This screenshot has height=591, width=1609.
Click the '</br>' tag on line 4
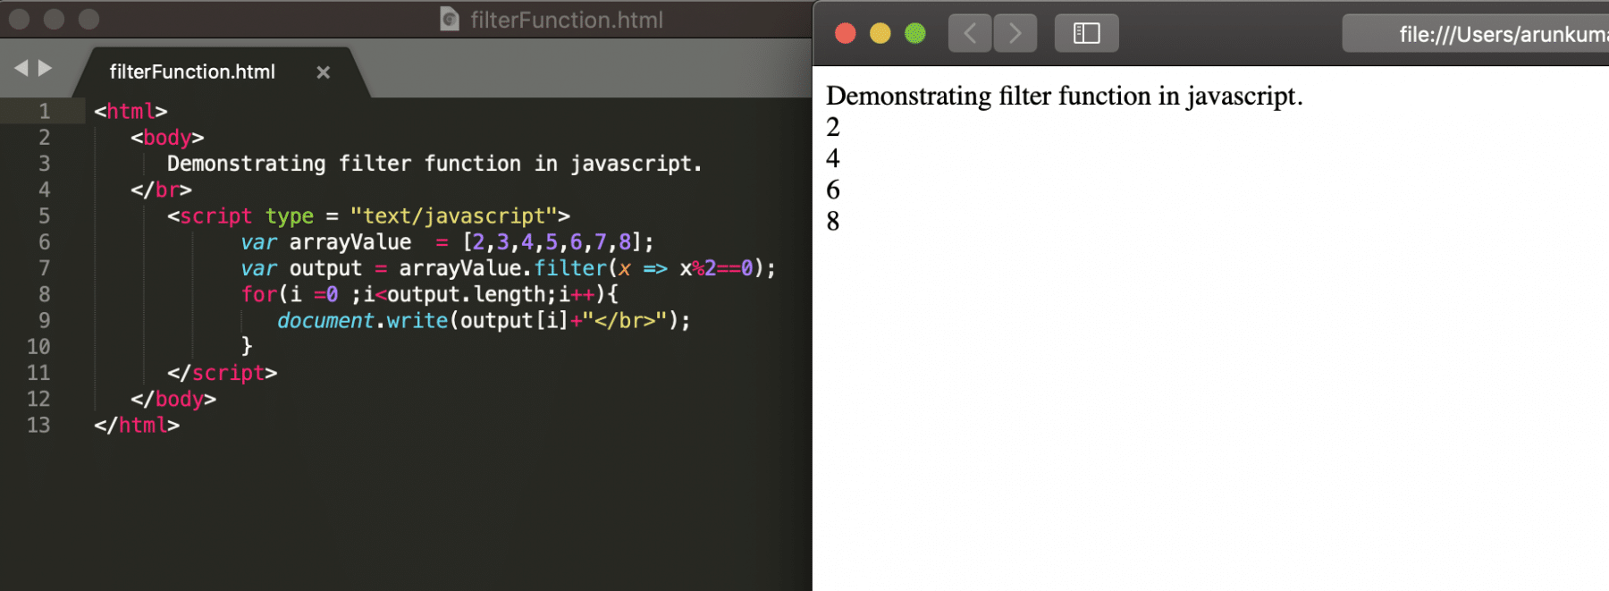point(161,190)
